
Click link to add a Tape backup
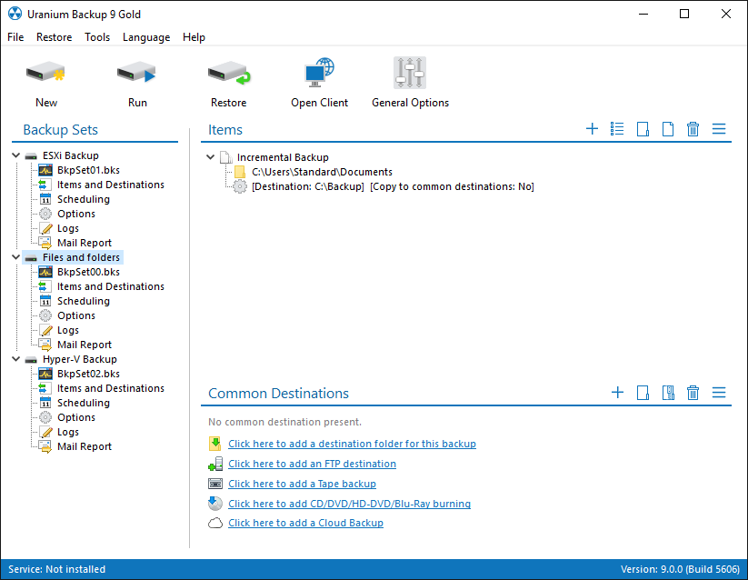(x=302, y=484)
